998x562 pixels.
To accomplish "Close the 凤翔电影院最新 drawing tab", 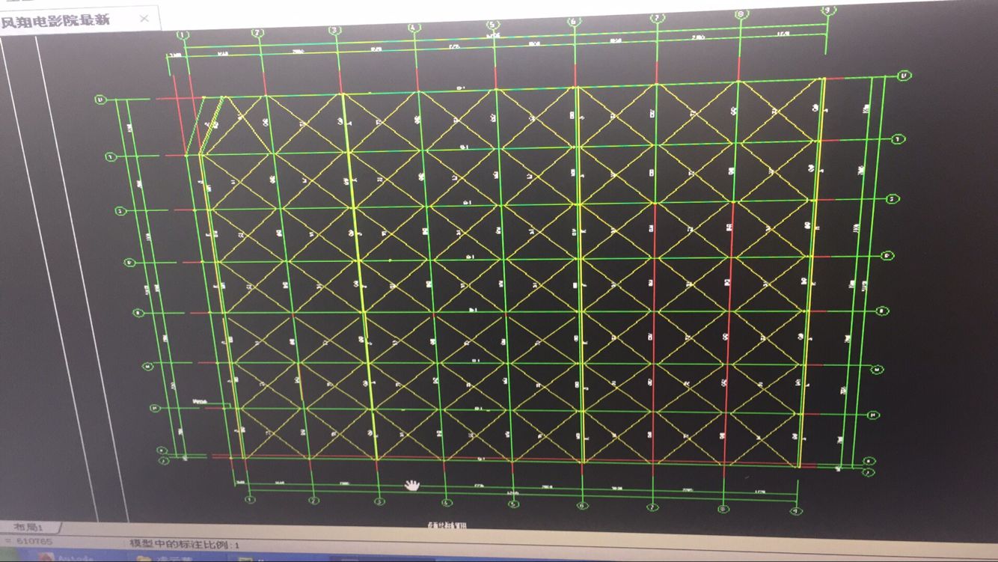I will (144, 19).
